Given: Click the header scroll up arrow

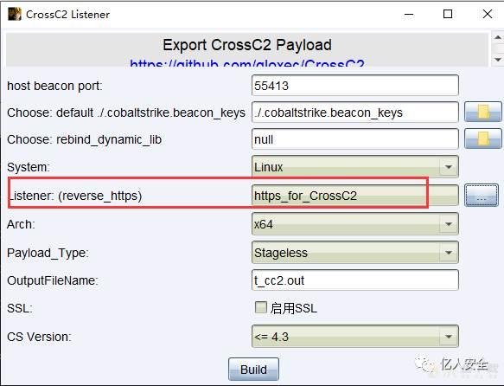Looking at the screenshot, I should click(x=498, y=37).
